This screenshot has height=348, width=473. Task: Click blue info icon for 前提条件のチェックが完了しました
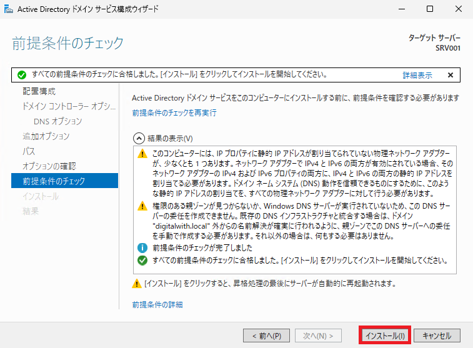(142, 248)
